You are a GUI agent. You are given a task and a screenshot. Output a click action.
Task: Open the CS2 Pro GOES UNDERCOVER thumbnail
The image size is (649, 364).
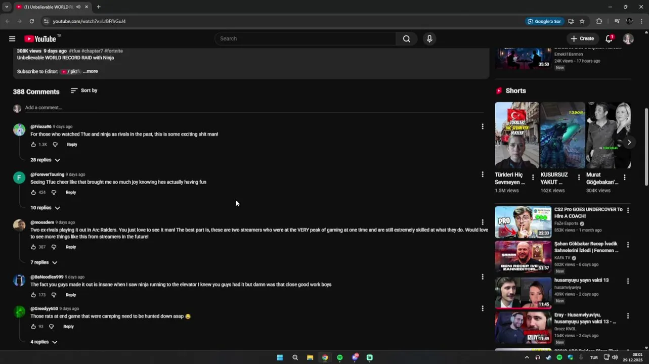coord(523,222)
